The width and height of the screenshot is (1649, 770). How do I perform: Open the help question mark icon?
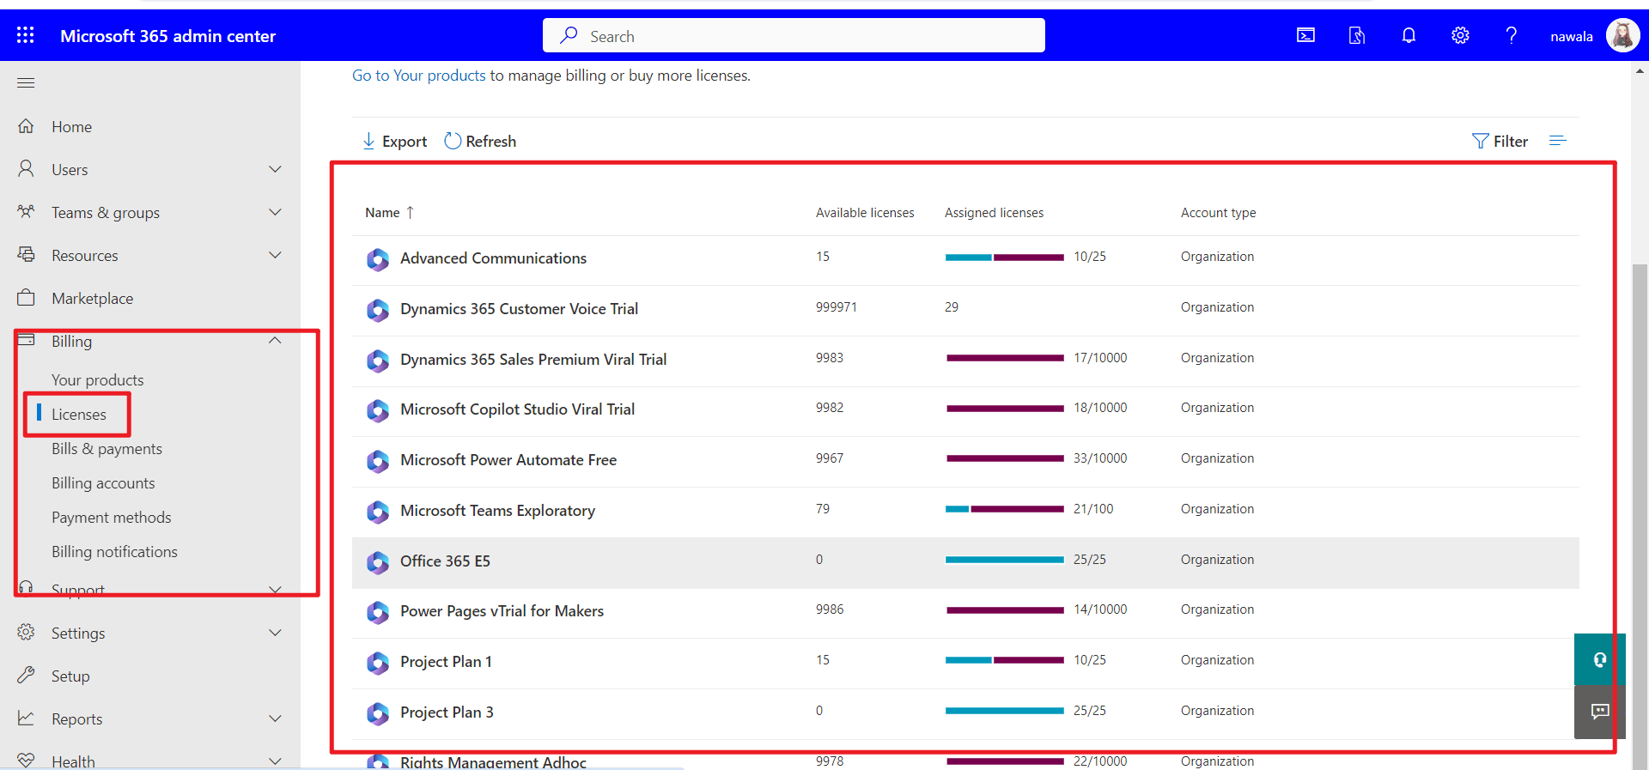(x=1512, y=35)
